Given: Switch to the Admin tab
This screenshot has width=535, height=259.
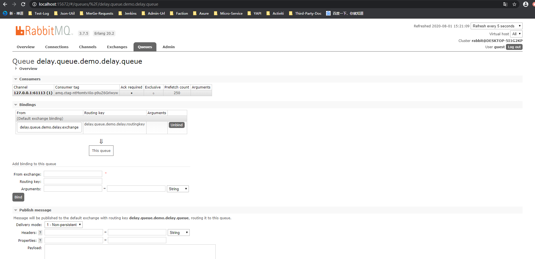Looking at the screenshot, I should tap(169, 47).
